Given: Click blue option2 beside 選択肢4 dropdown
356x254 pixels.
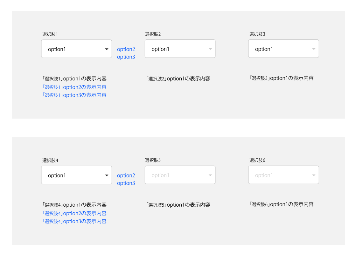Looking at the screenshot, I should [126, 175].
